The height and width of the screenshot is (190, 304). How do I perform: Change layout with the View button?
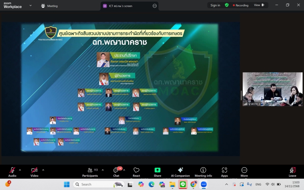click(x=259, y=5)
